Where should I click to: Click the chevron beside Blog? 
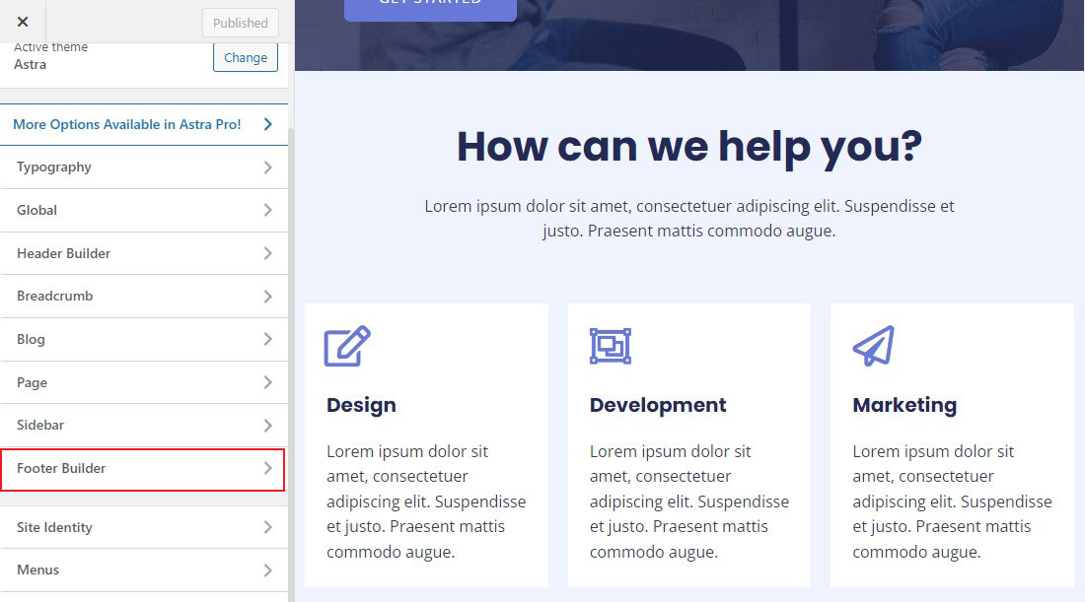pyautogui.click(x=267, y=339)
